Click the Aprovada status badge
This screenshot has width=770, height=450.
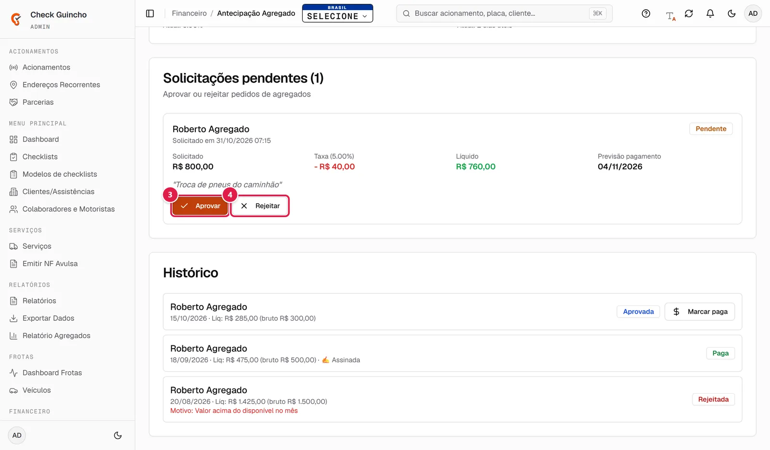(638, 312)
